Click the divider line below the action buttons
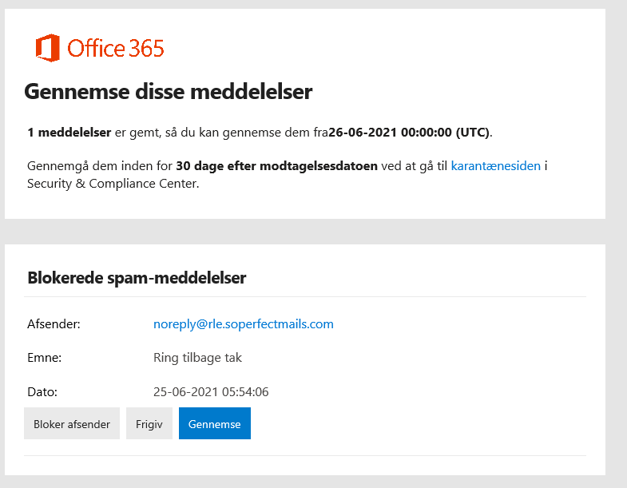The height and width of the screenshot is (488, 627). tap(305, 455)
